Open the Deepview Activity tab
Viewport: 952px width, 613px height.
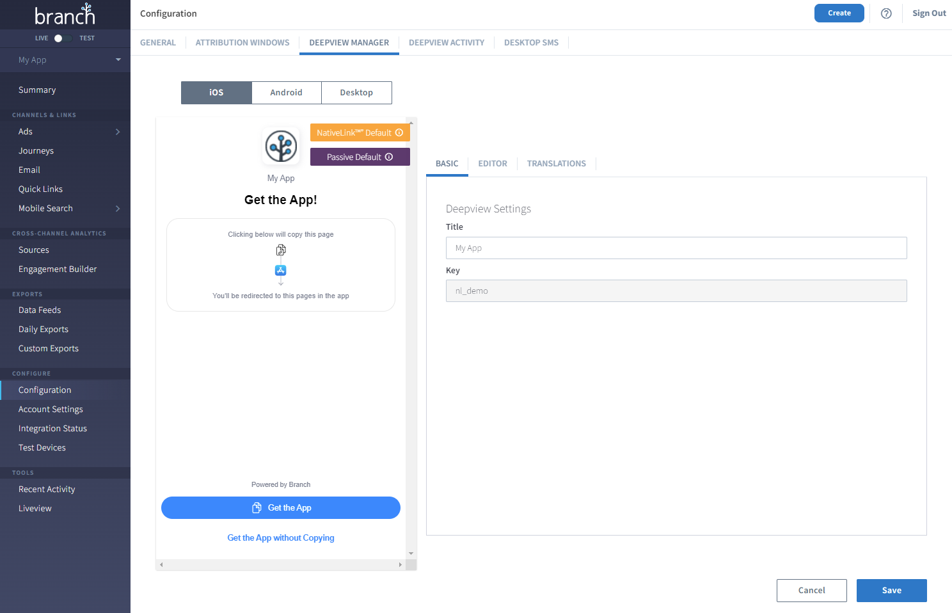click(447, 43)
